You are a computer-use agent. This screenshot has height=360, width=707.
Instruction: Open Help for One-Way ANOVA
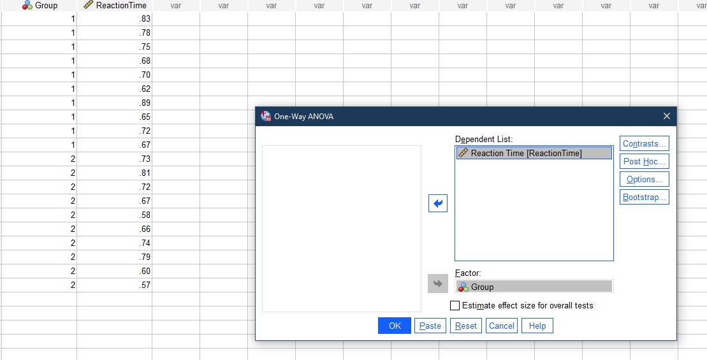[x=537, y=326]
